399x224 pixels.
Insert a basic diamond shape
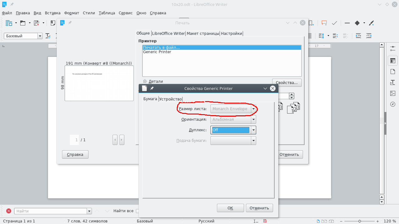[357, 23]
